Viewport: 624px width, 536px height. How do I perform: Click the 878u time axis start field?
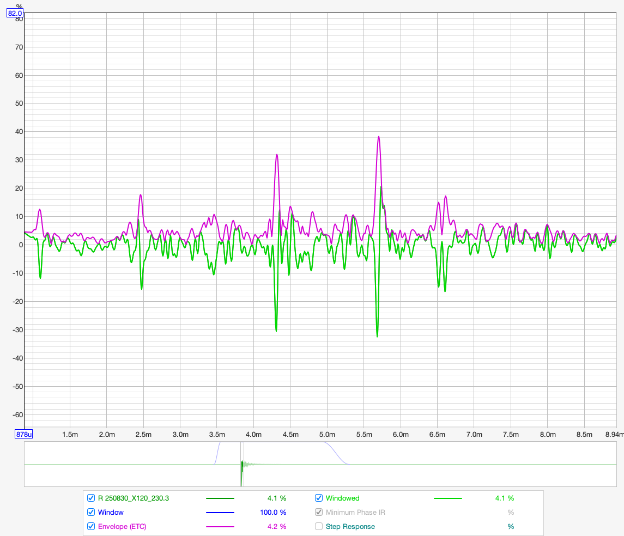click(x=24, y=434)
